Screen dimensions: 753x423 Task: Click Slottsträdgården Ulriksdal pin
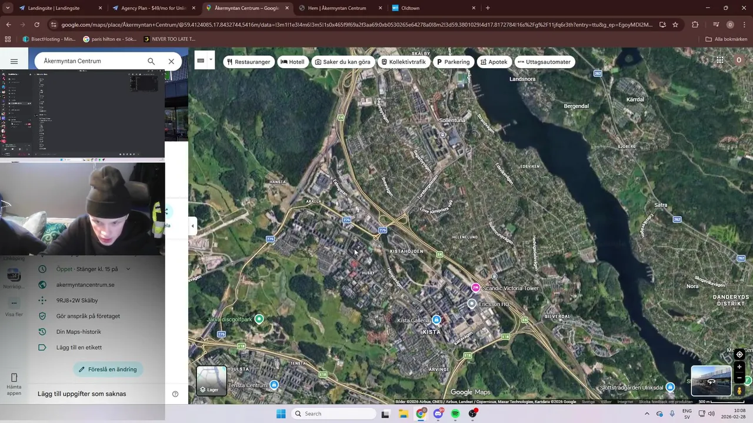click(x=670, y=387)
